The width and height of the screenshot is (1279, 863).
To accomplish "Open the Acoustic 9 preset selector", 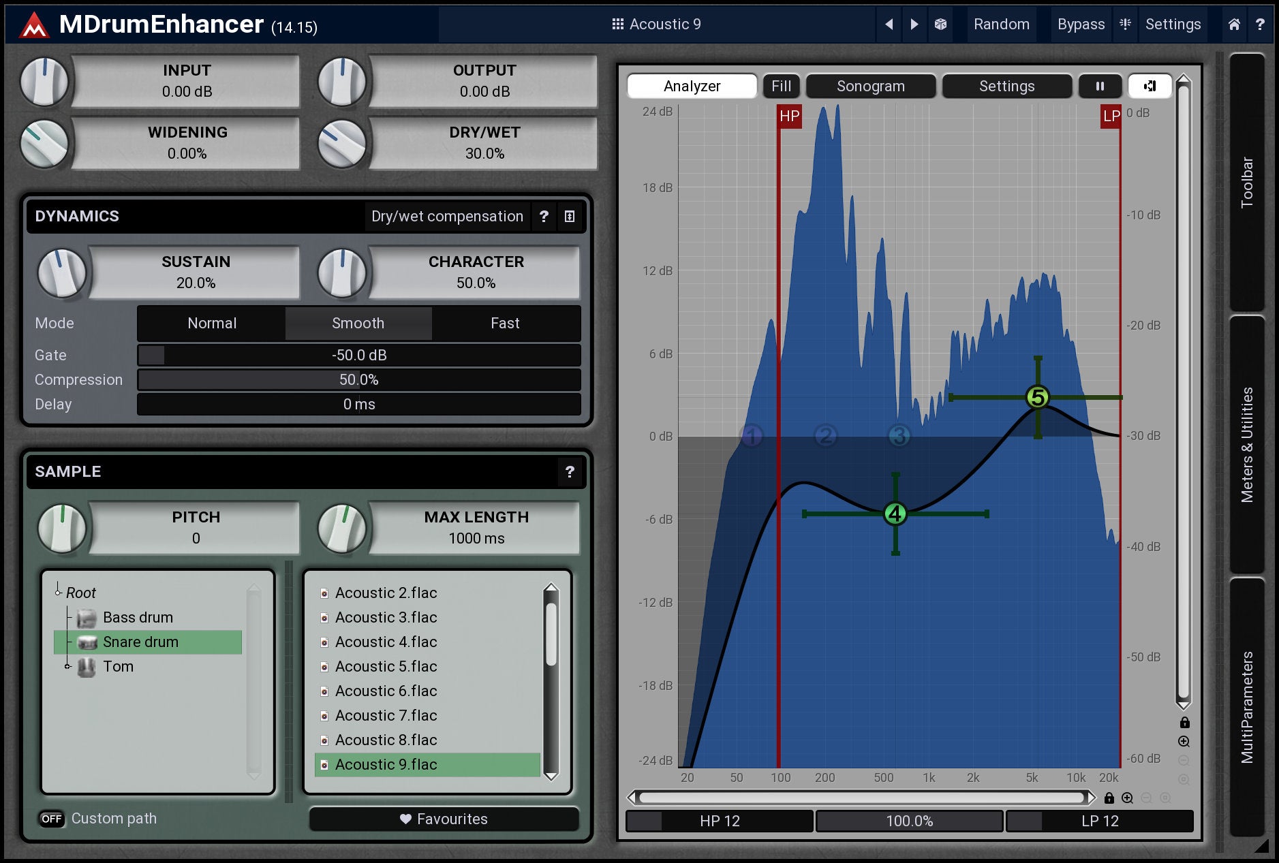I will coord(657,25).
